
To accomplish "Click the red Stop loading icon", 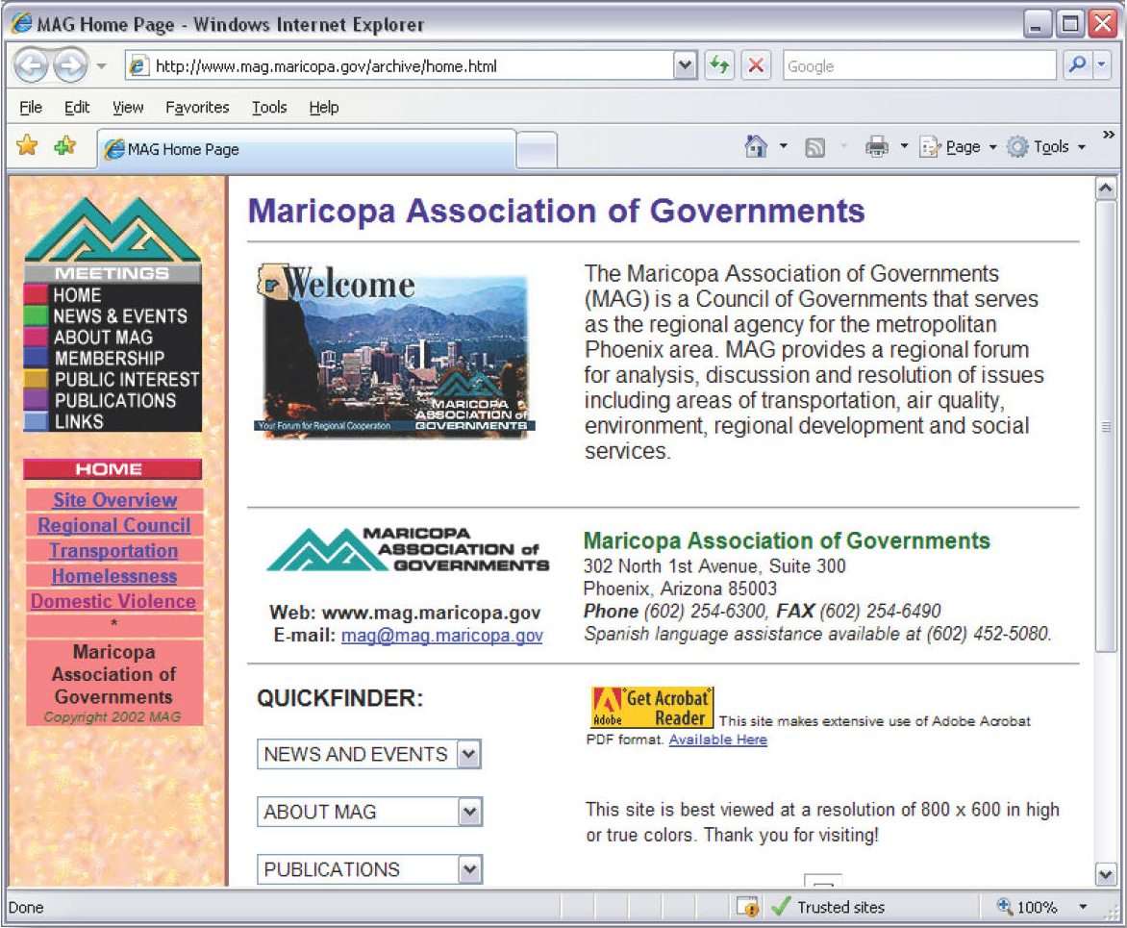I will [x=756, y=65].
